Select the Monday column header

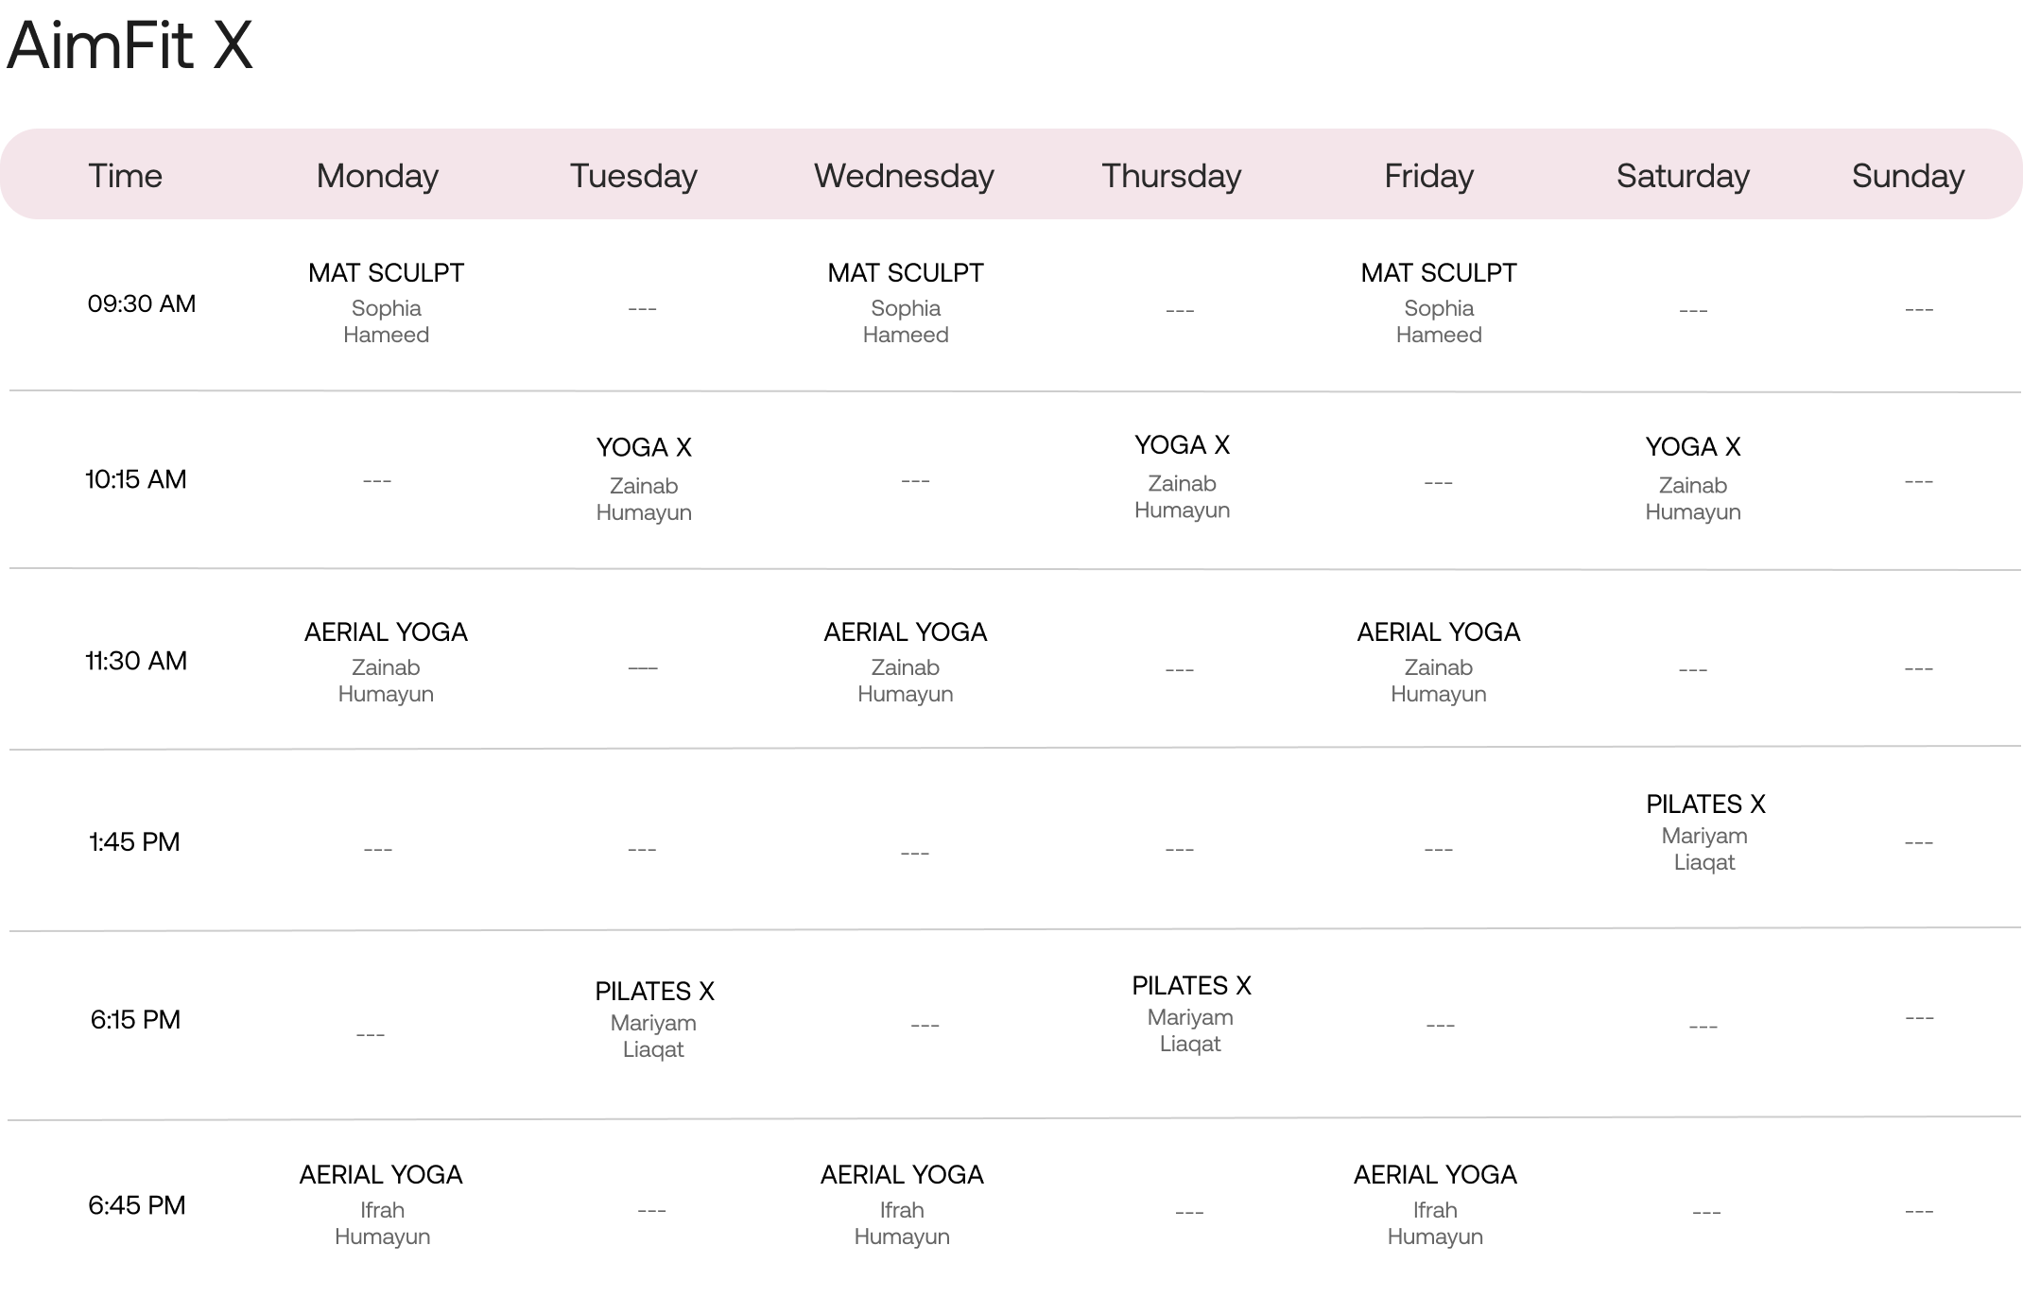pyautogui.click(x=377, y=176)
